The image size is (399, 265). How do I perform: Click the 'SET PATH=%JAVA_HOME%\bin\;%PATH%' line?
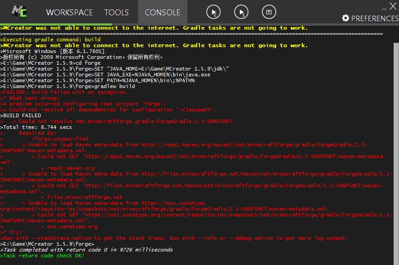97,80
